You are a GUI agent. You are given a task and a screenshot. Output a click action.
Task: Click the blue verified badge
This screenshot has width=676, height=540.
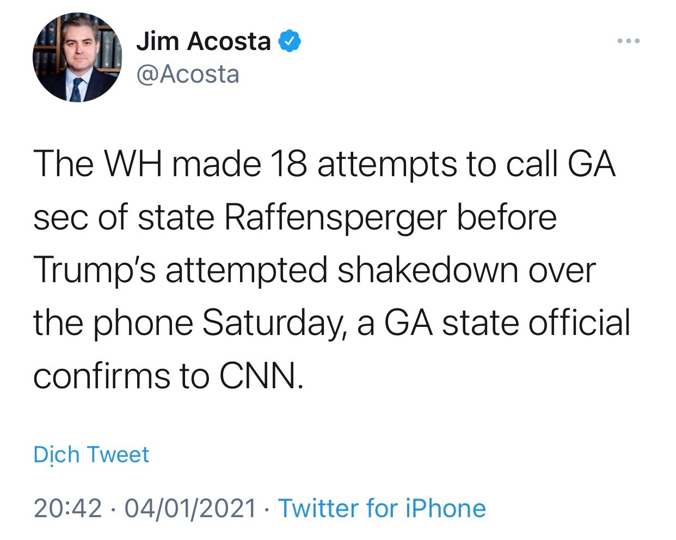(x=290, y=41)
